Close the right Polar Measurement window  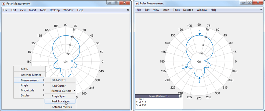point(258,3)
